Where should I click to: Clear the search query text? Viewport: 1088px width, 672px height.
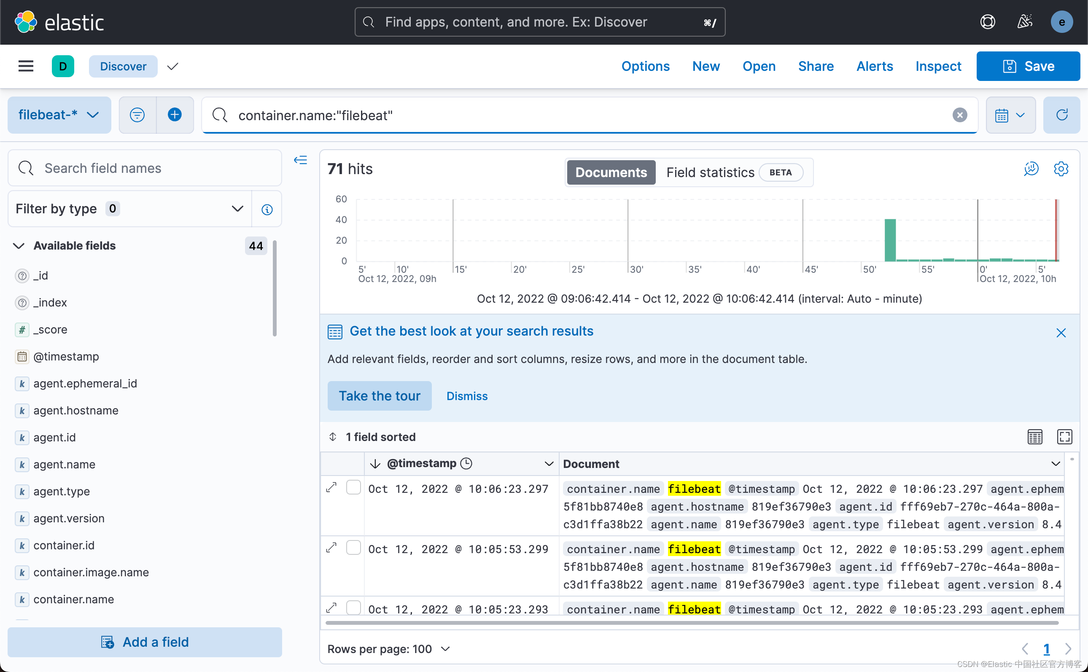959,115
